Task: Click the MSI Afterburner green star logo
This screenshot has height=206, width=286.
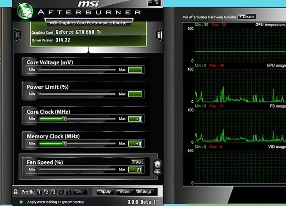Action: point(25,11)
